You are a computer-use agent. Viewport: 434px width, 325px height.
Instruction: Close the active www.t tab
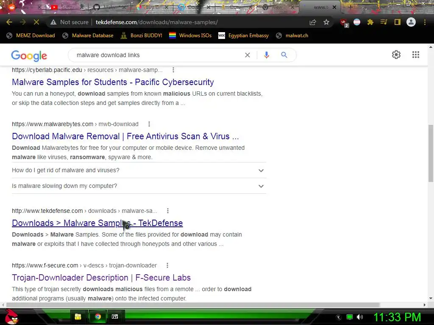point(334,7)
